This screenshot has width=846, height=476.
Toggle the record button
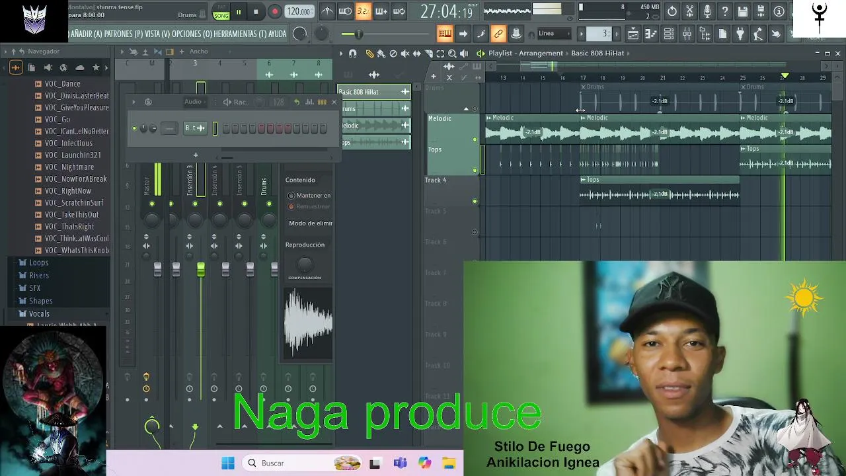[275, 11]
